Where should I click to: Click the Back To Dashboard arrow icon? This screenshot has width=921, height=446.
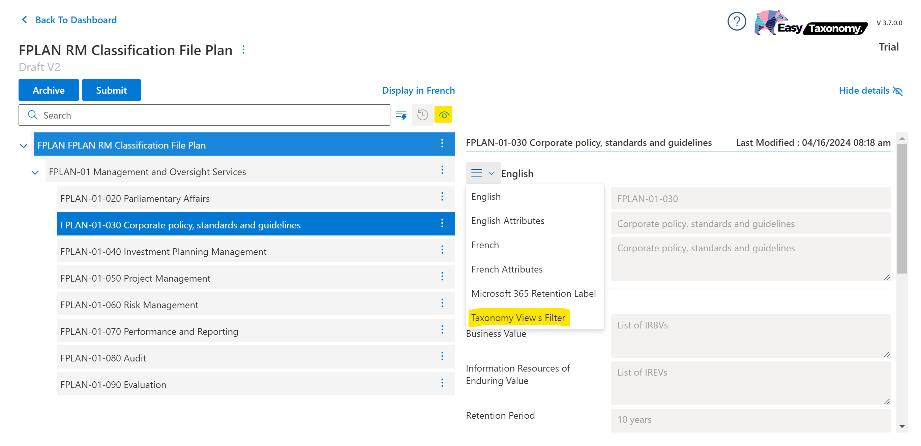pos(24,20)
